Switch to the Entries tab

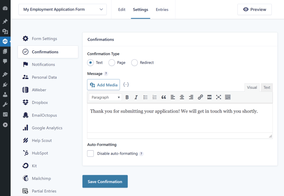coord(162,9)
